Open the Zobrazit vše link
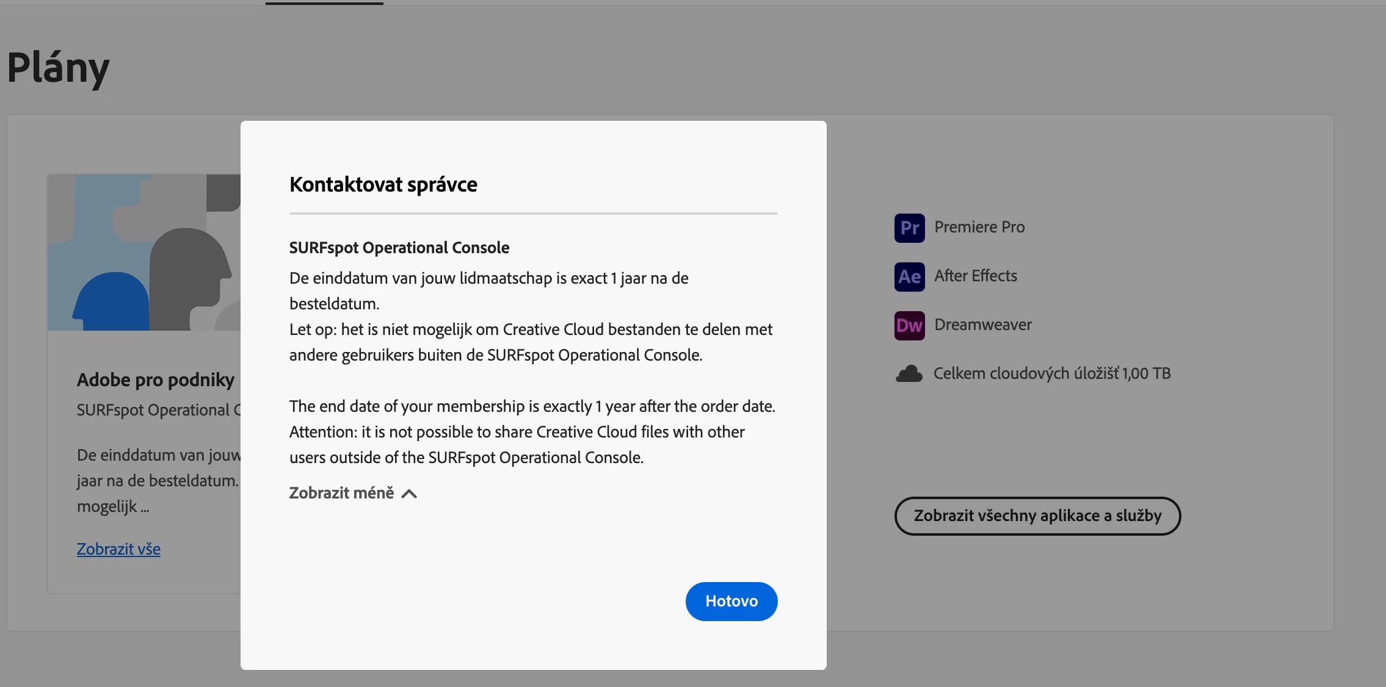The image size is (1386, 687). pos(118,549)
